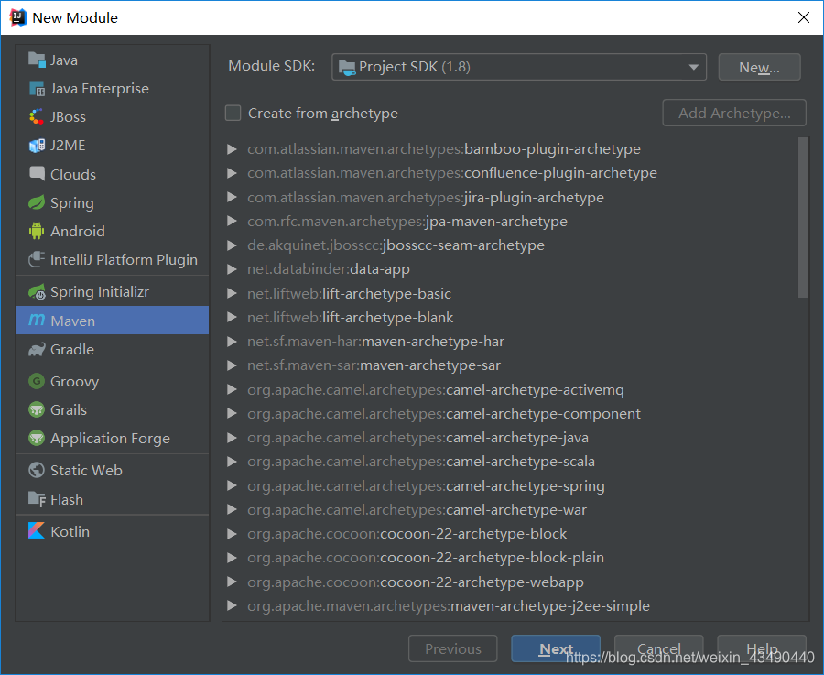Viewport: 824px width, 675px height.
Task: Click the Next button
Action: 556,648
